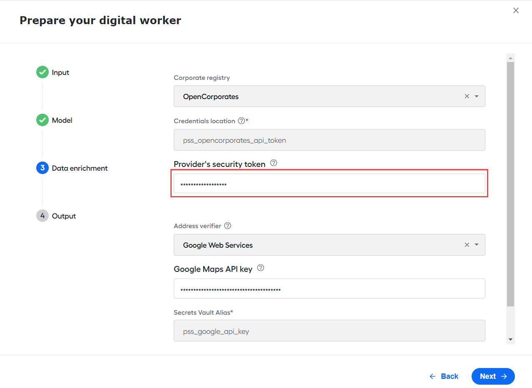532x388 pixels.
Task: Focus the Provider's security token field
Action: 330,184
